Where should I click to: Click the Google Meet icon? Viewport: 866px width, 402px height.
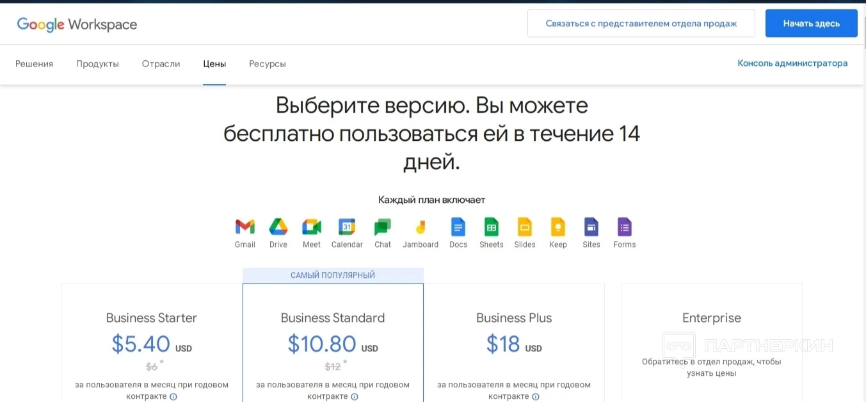click(x=312, y=227)
